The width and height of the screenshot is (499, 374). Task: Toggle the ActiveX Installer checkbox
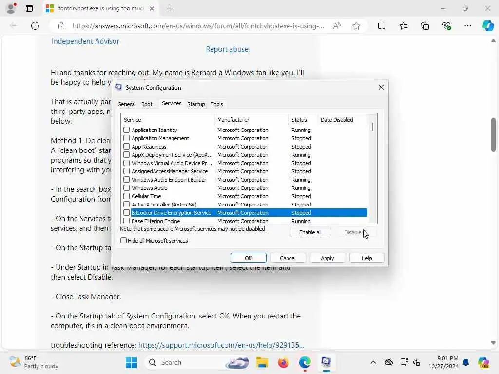click(x=126, y=204)
